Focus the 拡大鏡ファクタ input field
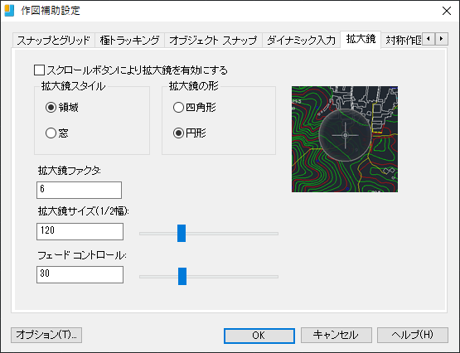 click(80, 190)
